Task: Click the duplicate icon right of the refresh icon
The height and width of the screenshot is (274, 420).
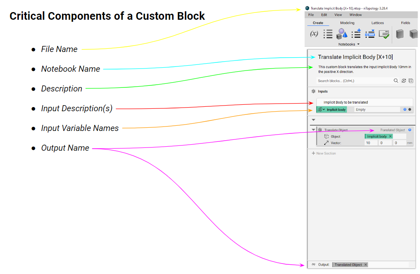Action: 411,81
